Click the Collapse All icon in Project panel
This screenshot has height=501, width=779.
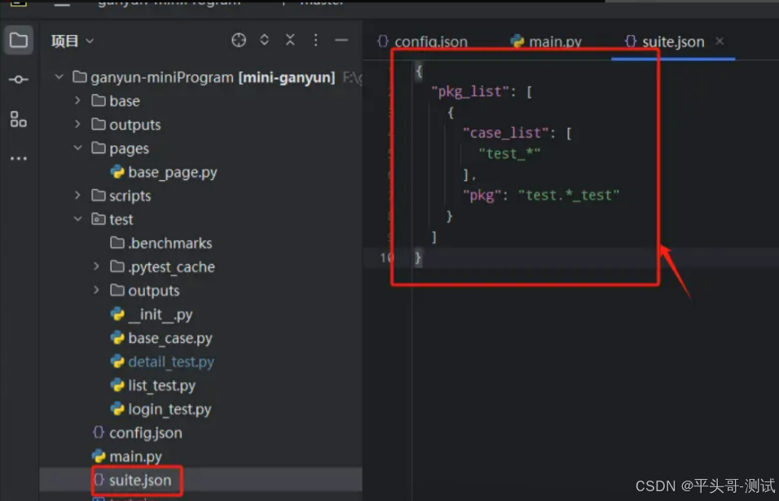[290, 40]
